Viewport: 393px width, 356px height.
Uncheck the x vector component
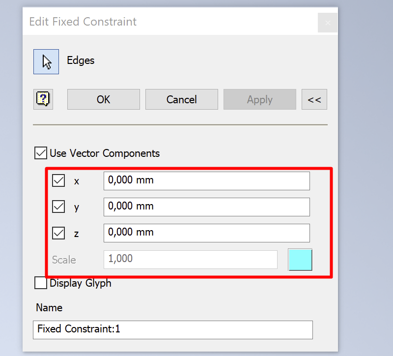[x=58, y=180]
